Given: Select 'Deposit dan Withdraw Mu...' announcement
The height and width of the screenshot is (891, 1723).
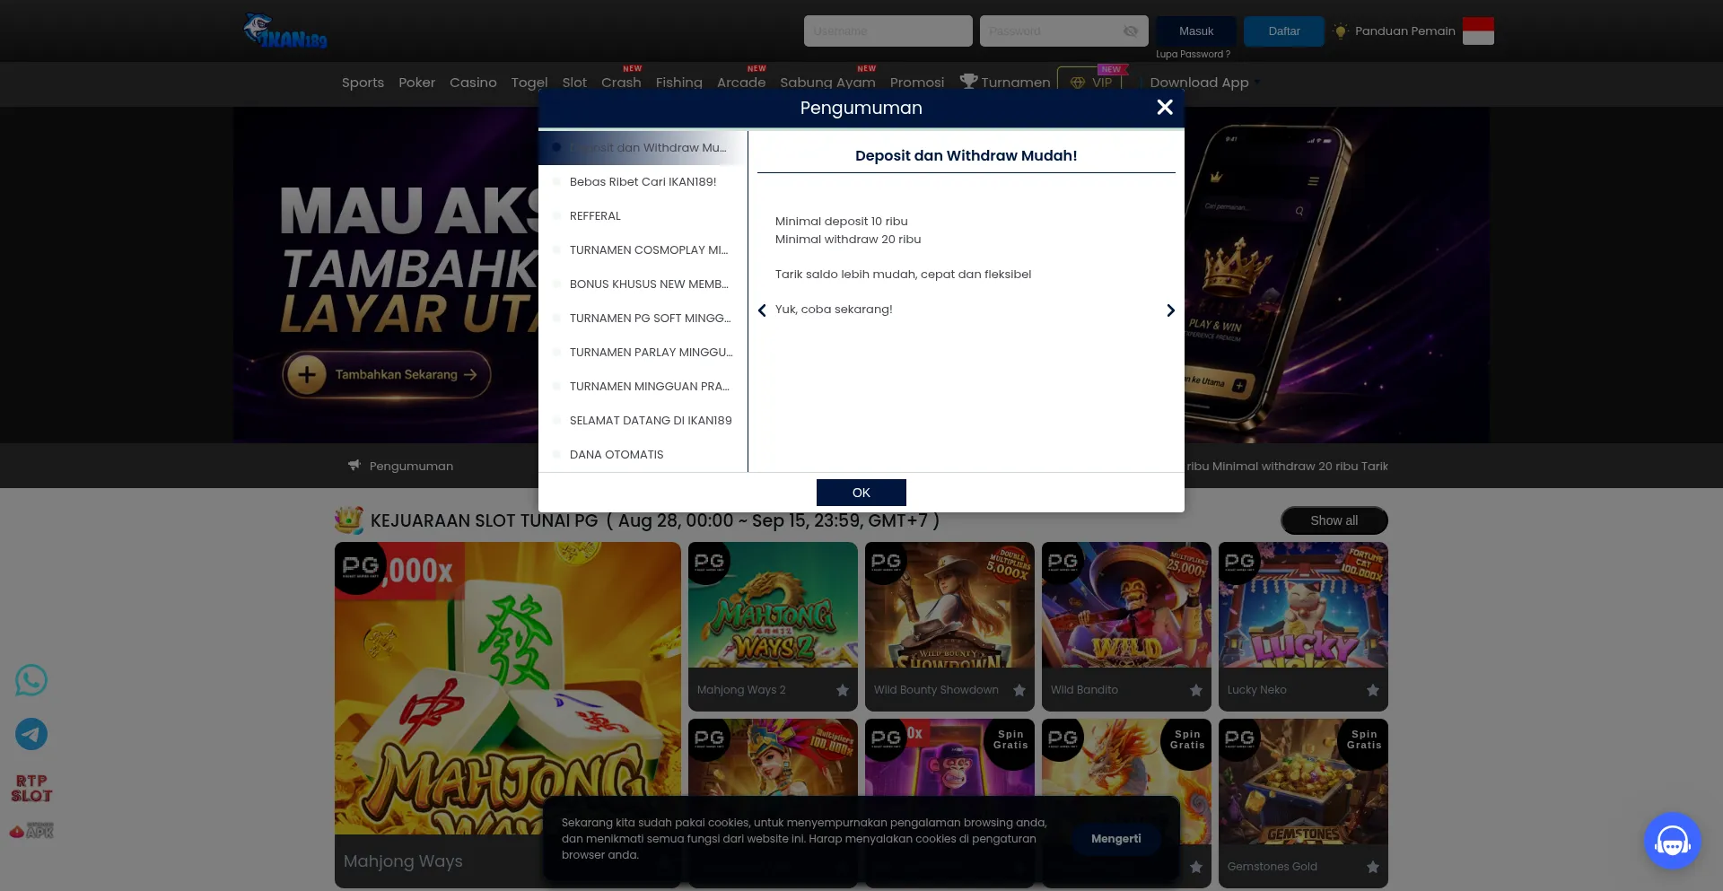Looking at the screenshot, I should tap(643, 148).
